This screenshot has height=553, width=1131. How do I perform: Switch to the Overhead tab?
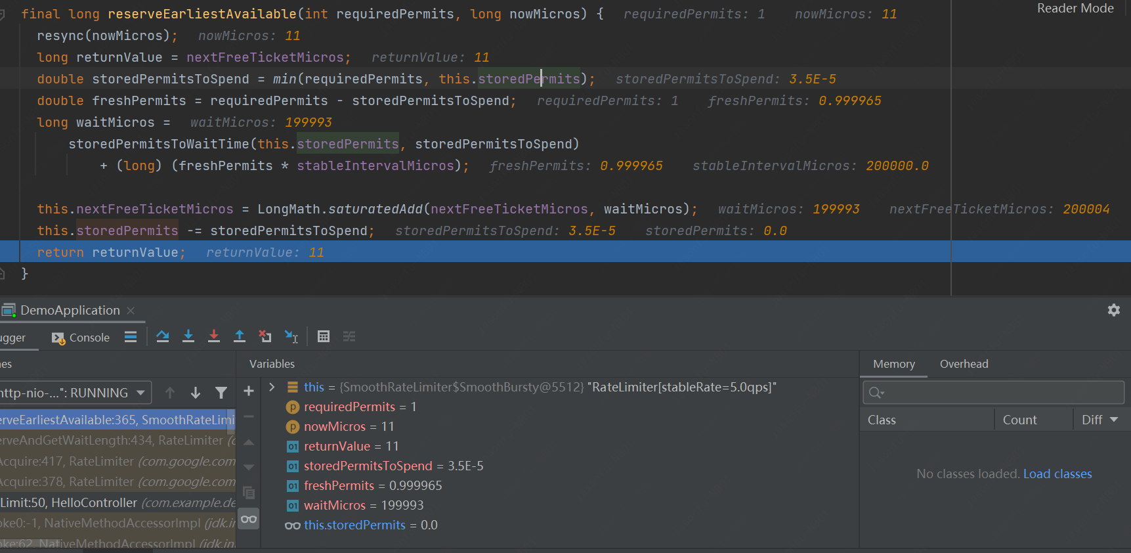(x=964, y=364)
